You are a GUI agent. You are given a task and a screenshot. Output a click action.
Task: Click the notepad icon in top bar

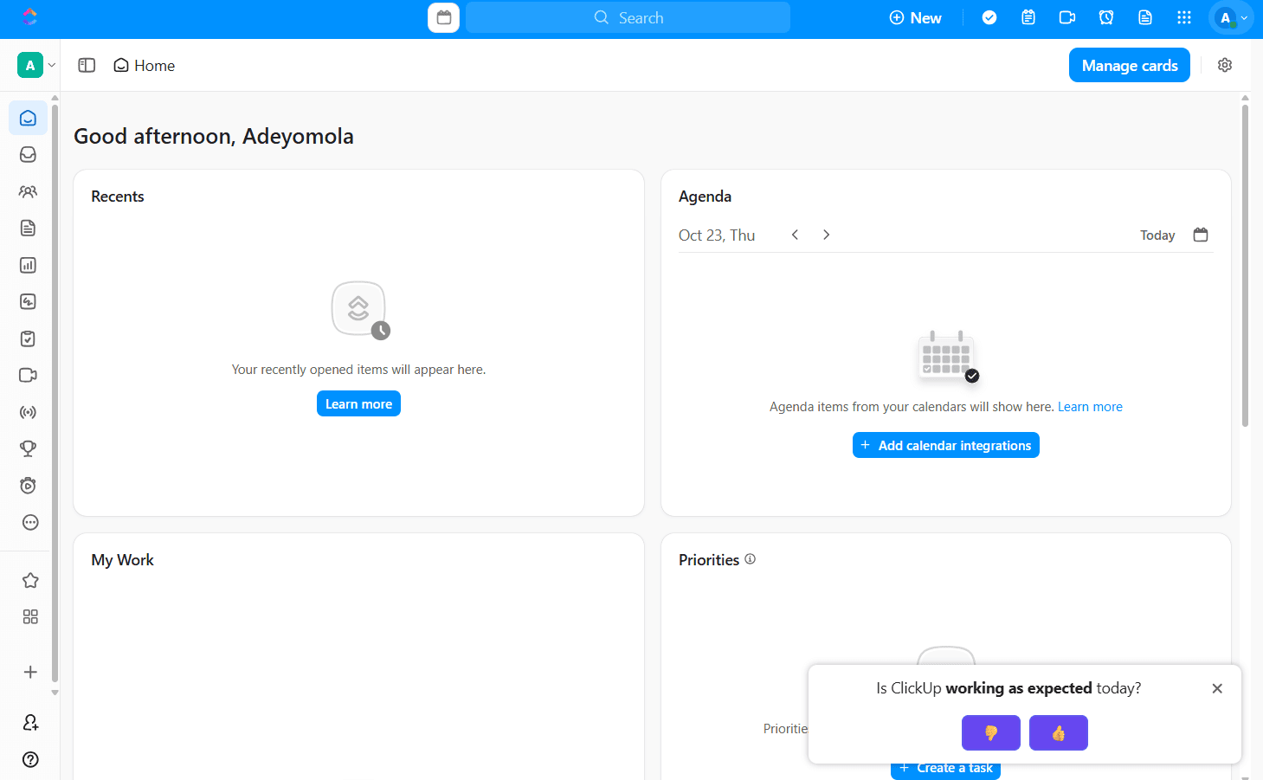tap(1028, 17)
